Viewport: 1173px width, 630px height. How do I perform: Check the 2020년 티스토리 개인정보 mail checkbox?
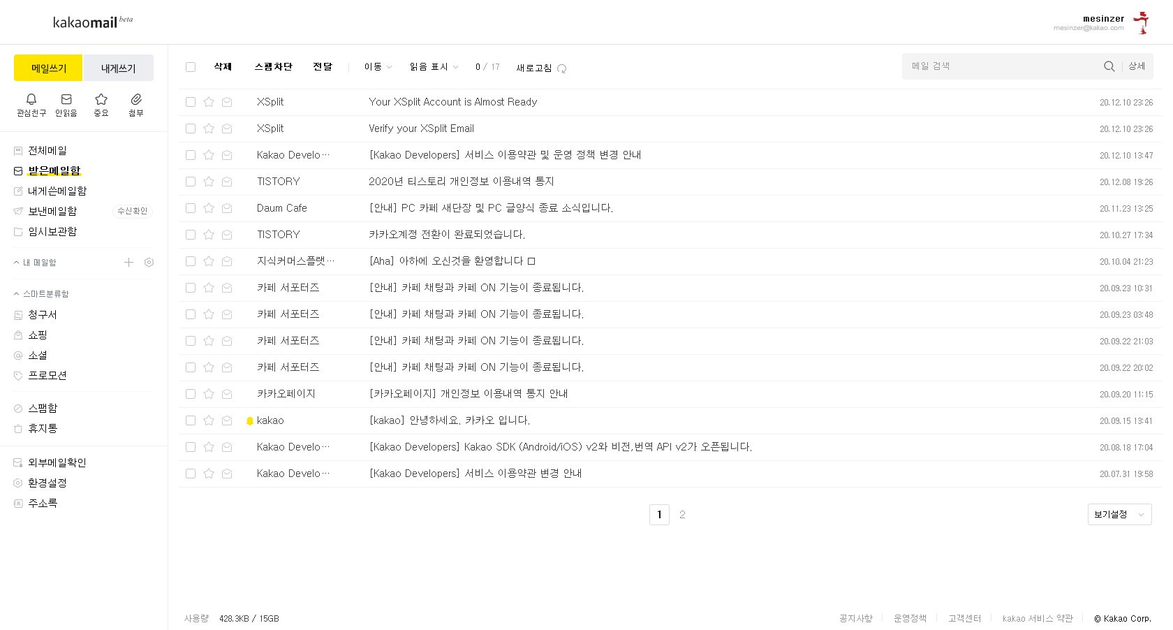tap(191, 182)
